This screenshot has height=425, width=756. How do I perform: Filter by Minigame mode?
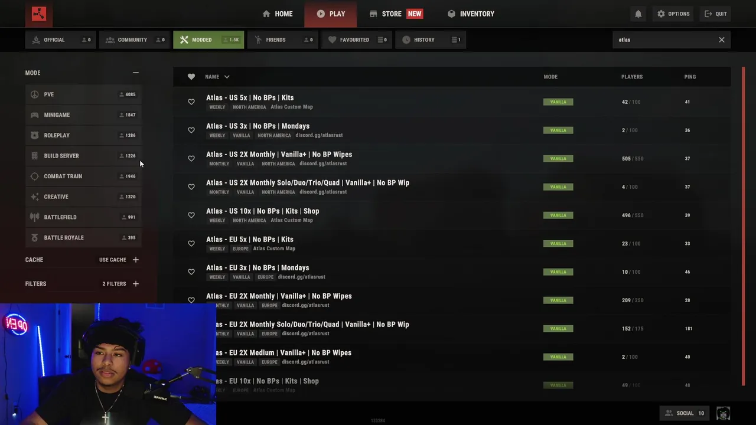[83, 115]
